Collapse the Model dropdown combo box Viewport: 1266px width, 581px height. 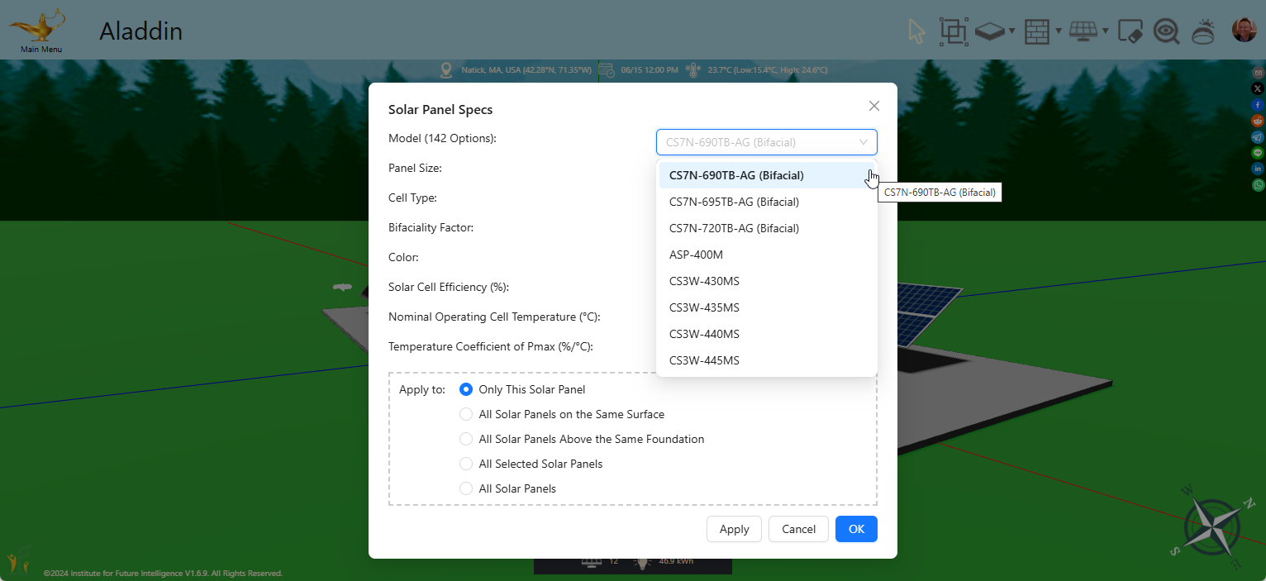click(767, 142)
